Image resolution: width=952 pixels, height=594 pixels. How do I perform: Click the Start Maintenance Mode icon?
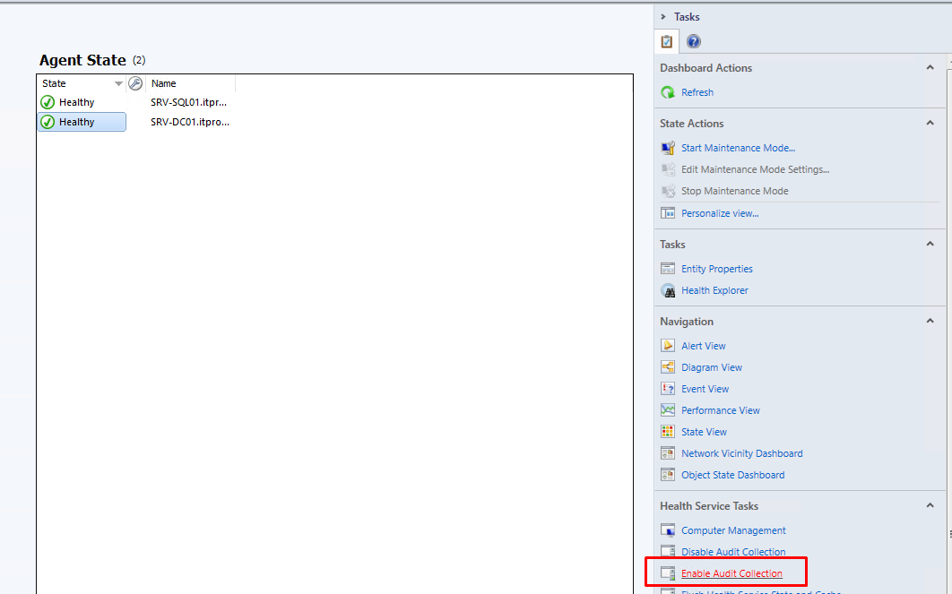click(x=668, y=148)
